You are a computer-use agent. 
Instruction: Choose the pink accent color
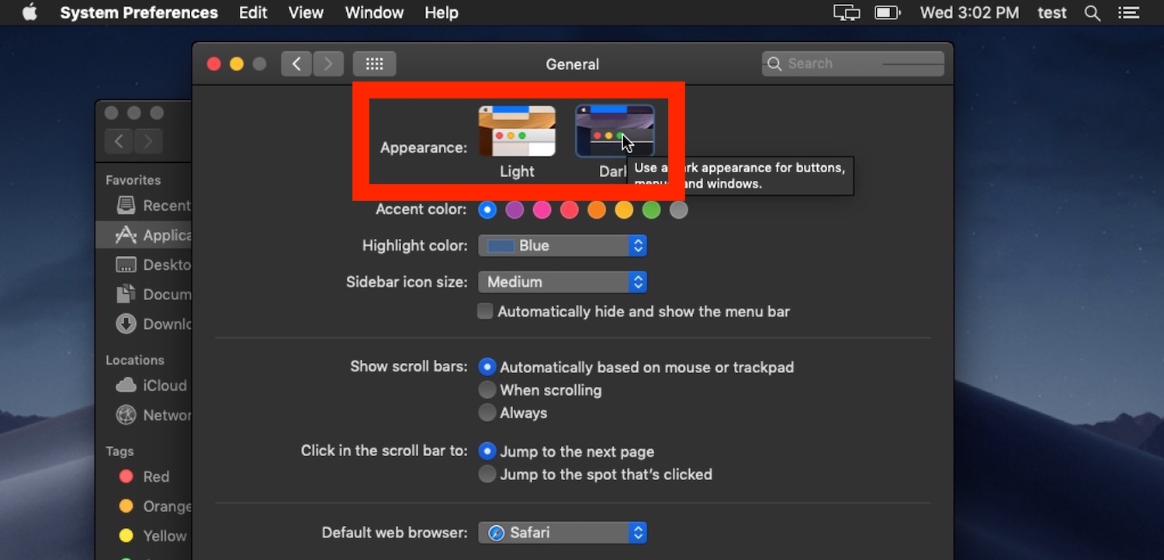coord(542,209)
